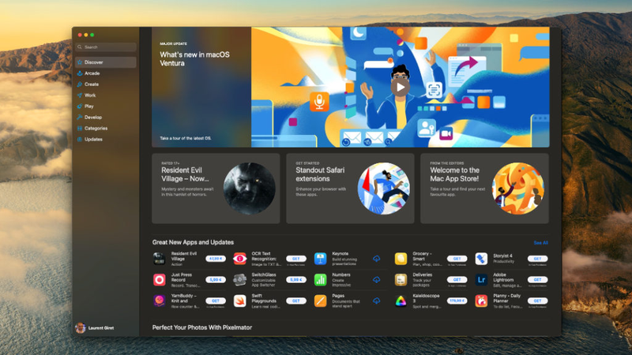This screenshot has height=355, width=632.
Task: Play the macOS Ventura tour video
Action: point(401,87)
